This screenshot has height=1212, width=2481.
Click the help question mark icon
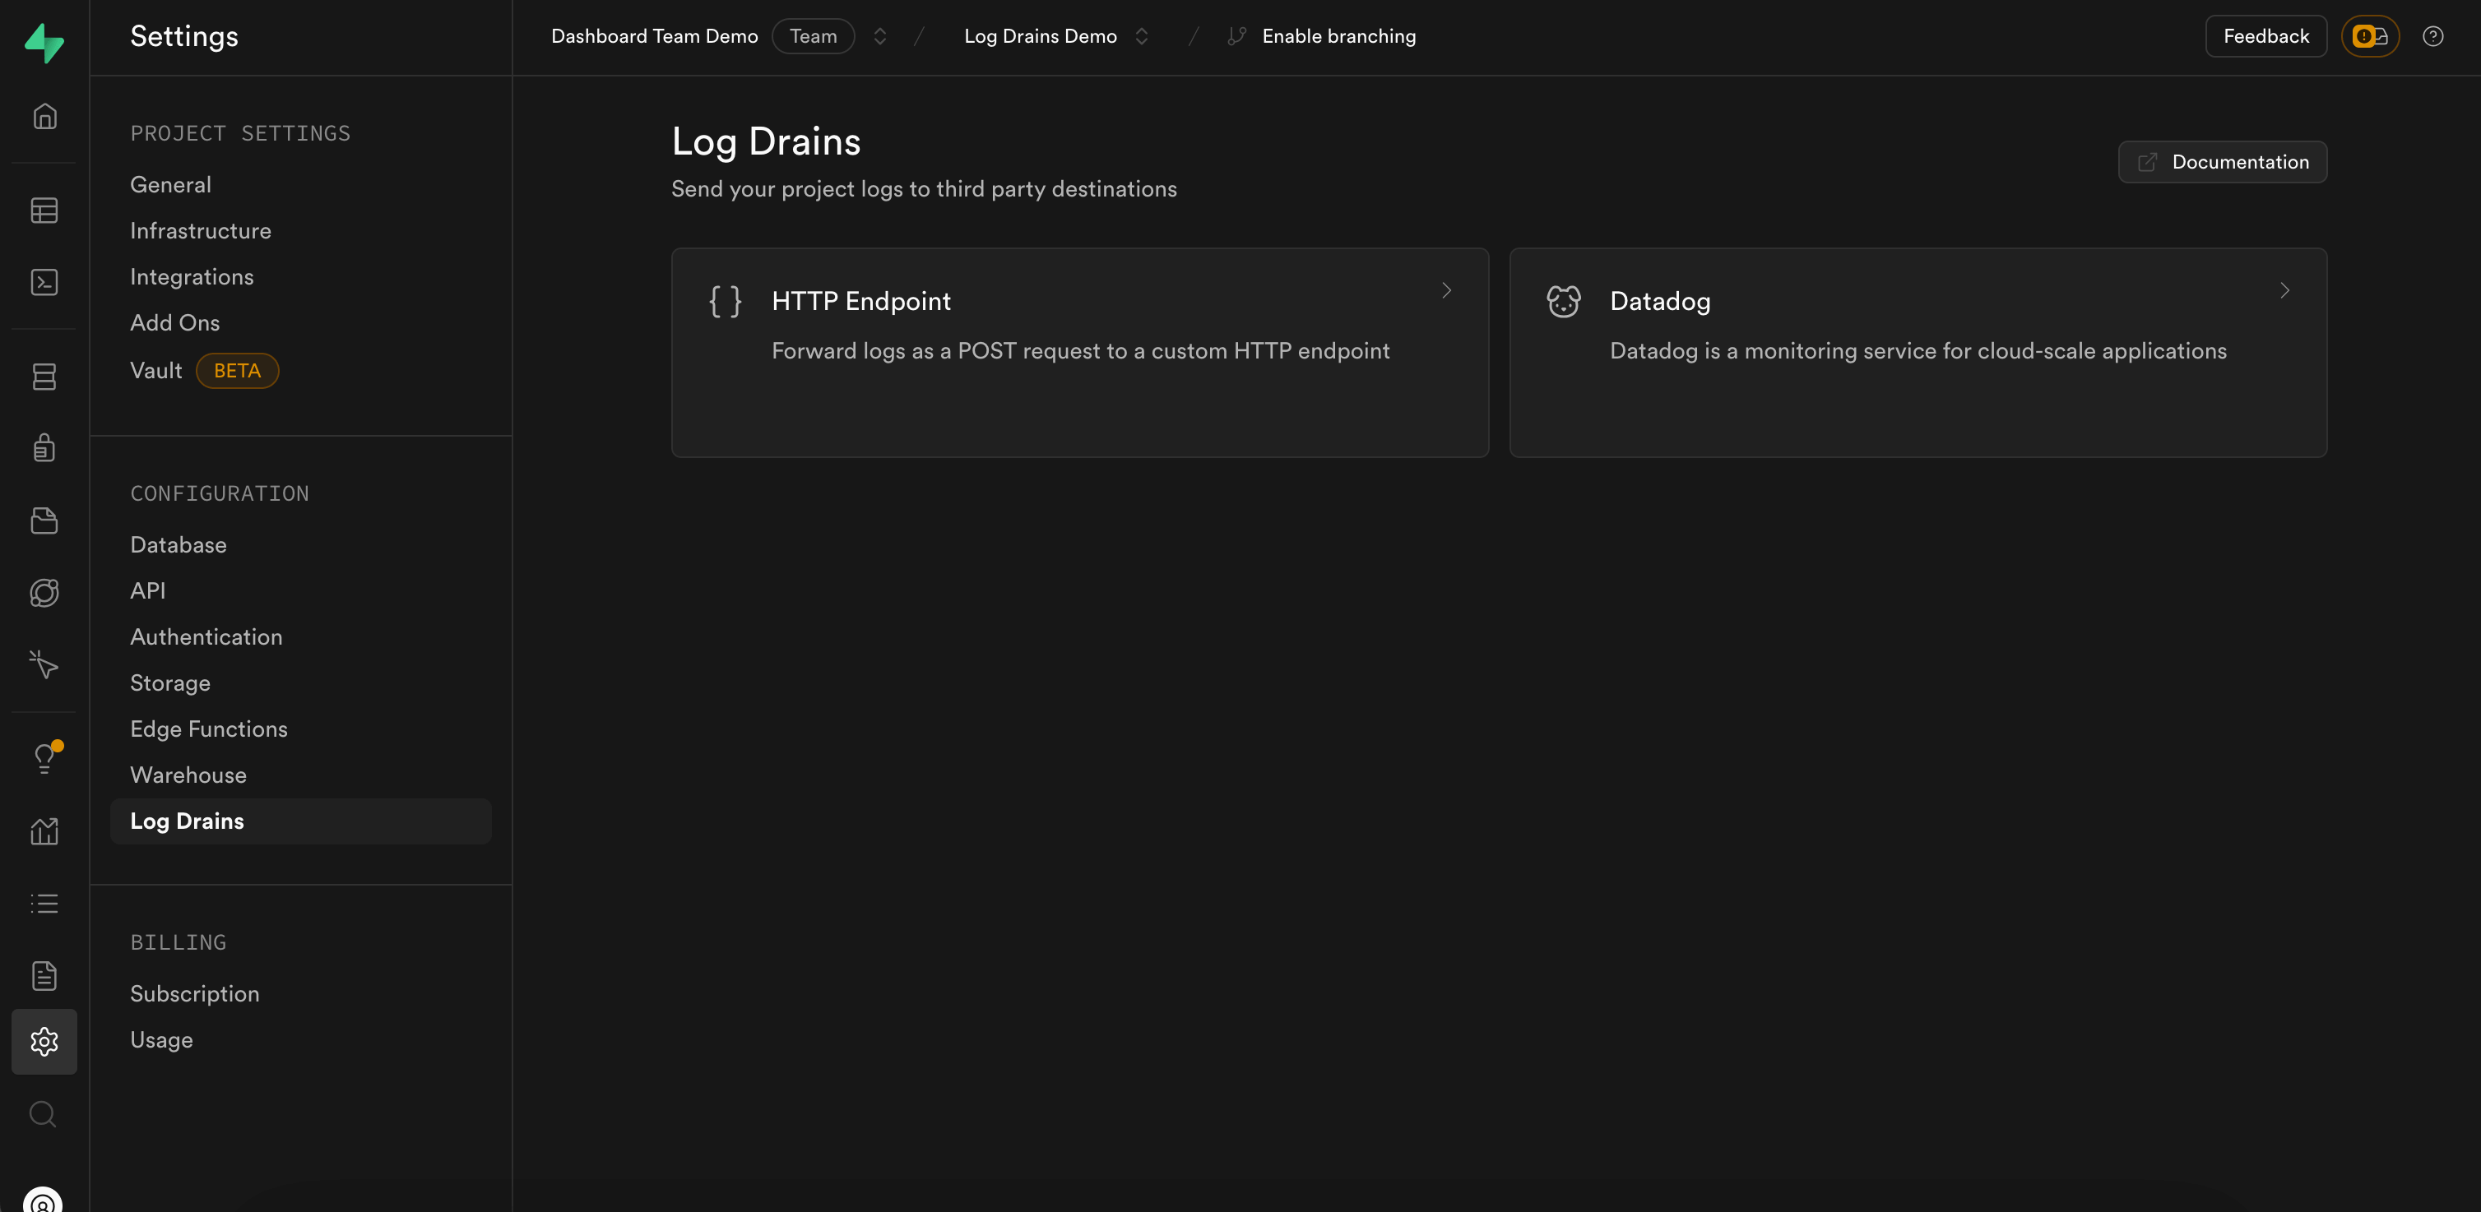pos(2432,36)
